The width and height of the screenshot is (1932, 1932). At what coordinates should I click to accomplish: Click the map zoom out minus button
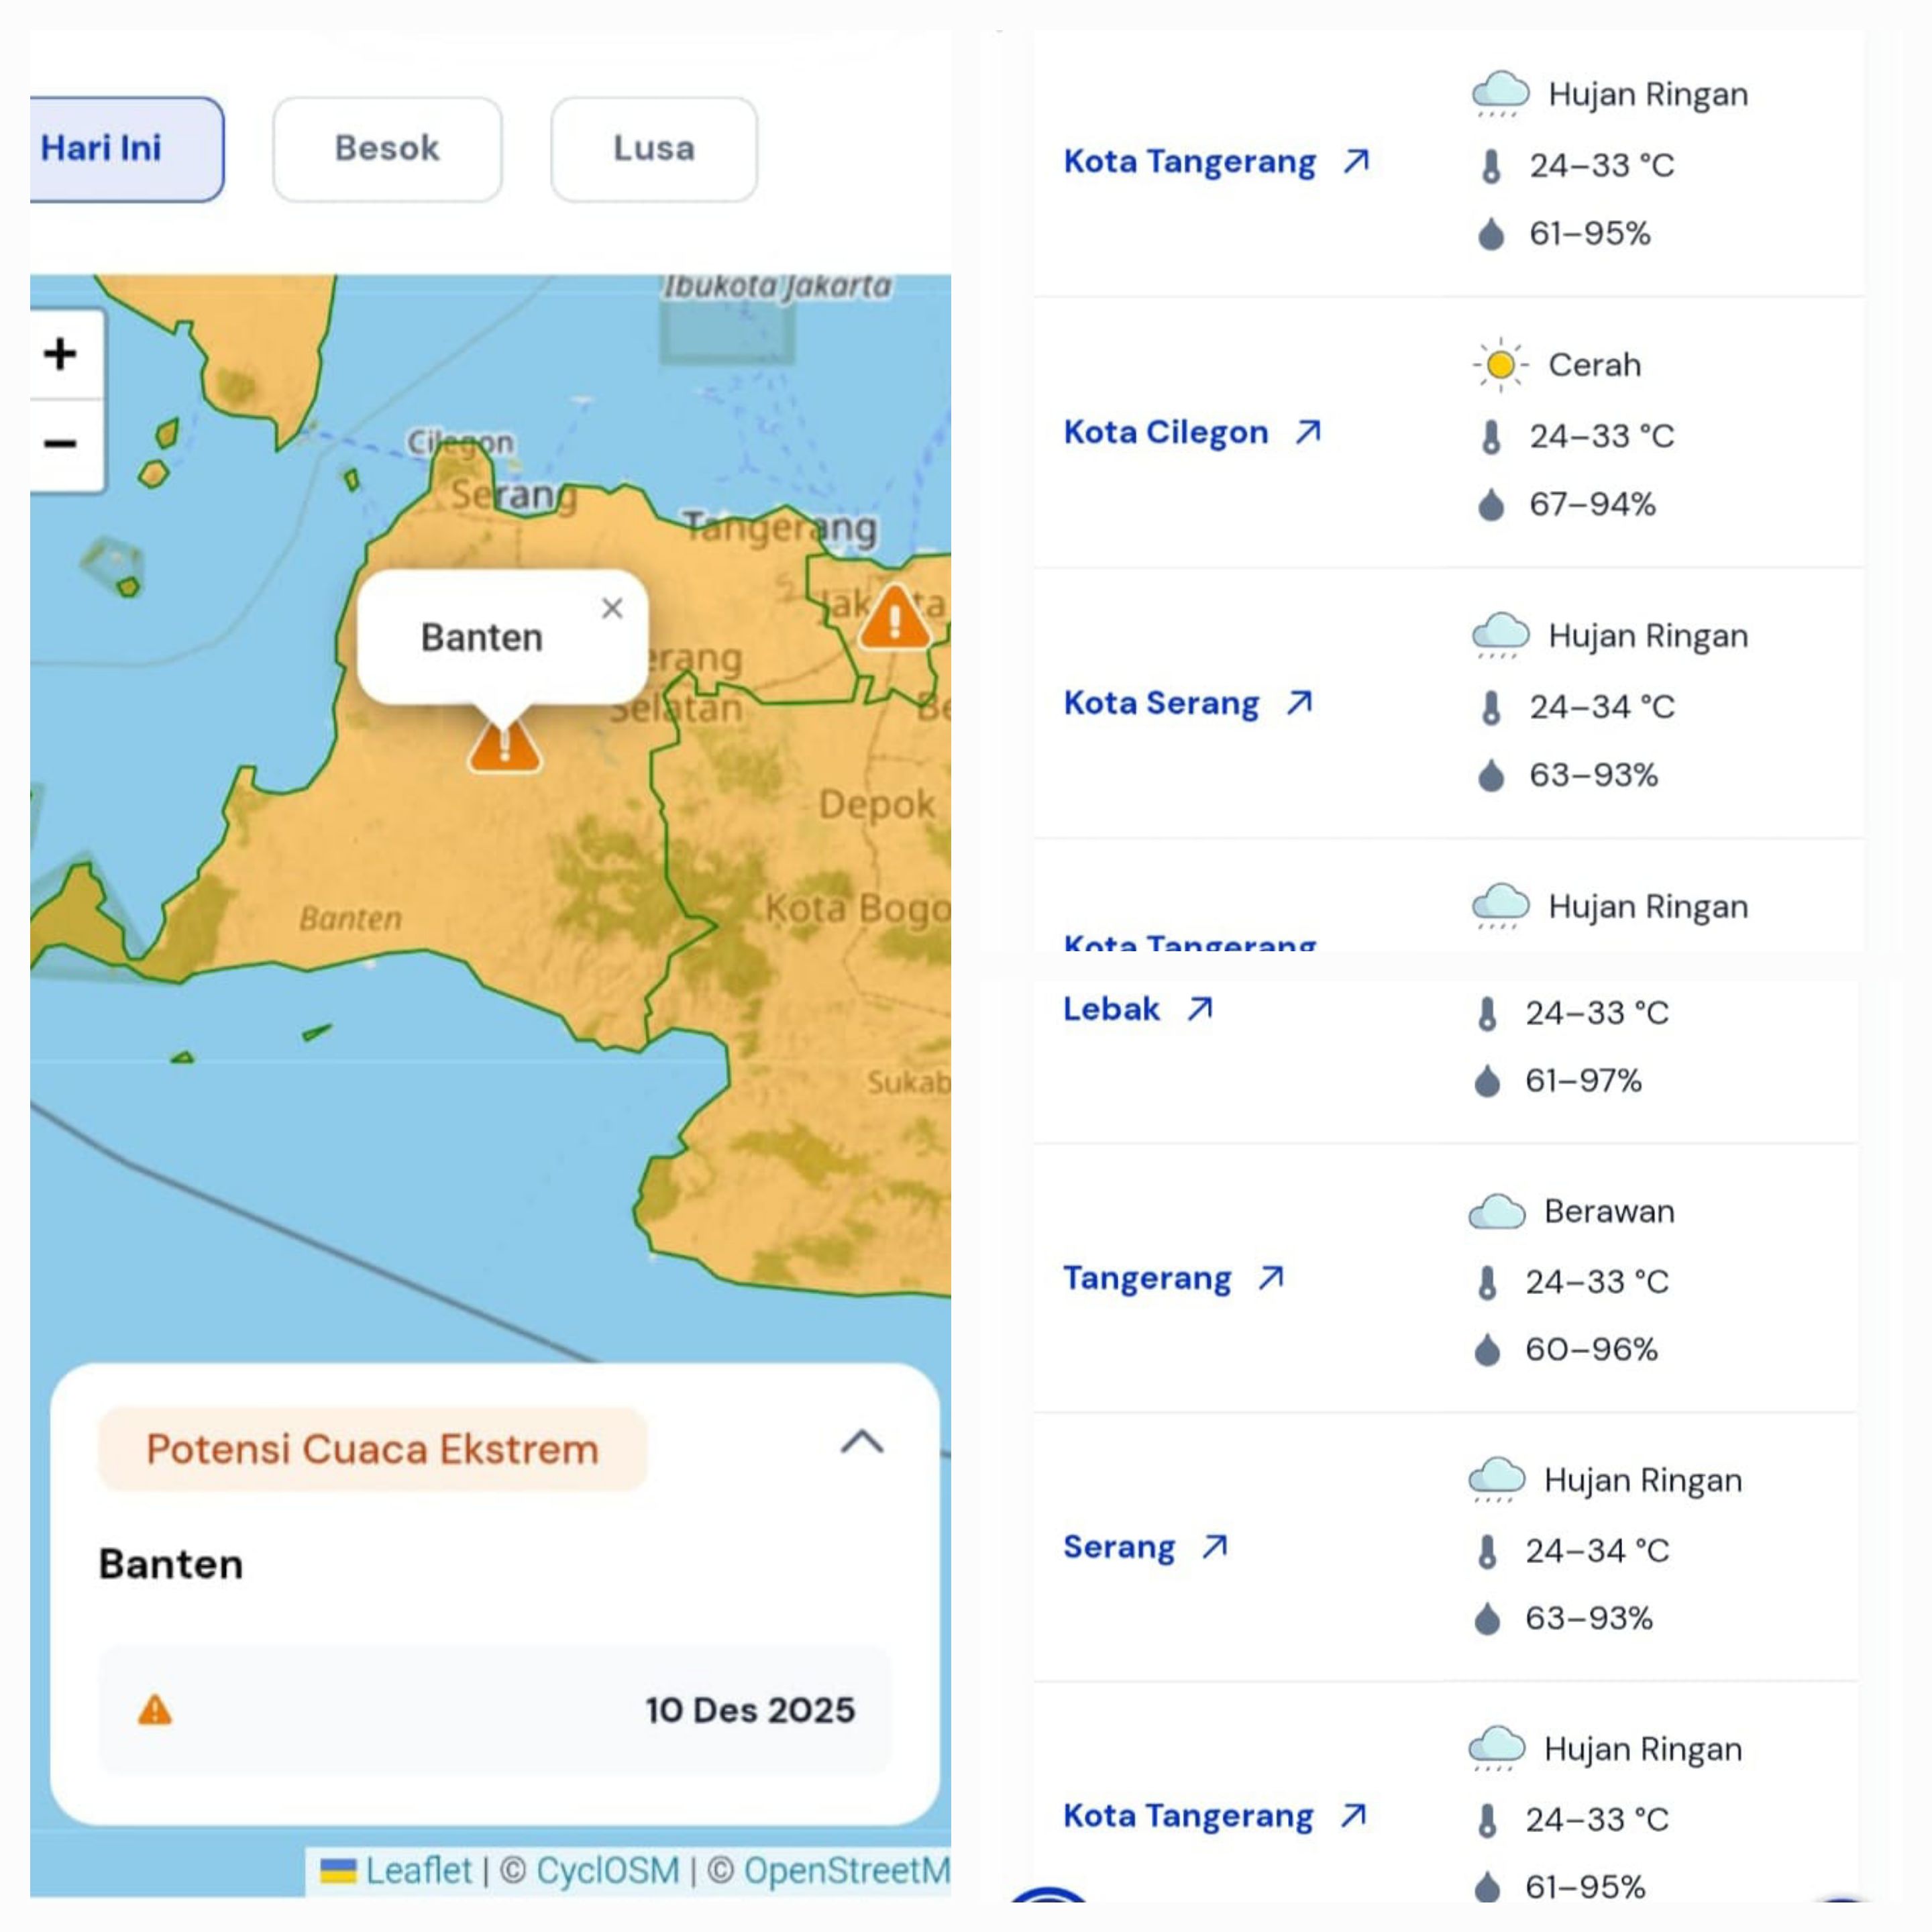click(61, 443)
